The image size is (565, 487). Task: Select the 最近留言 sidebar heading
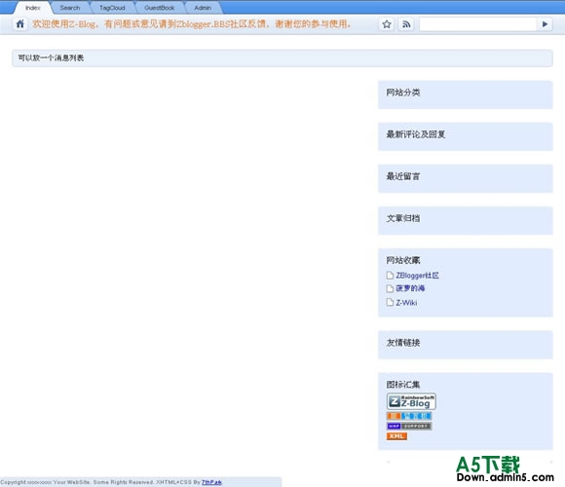pos(403,176)
